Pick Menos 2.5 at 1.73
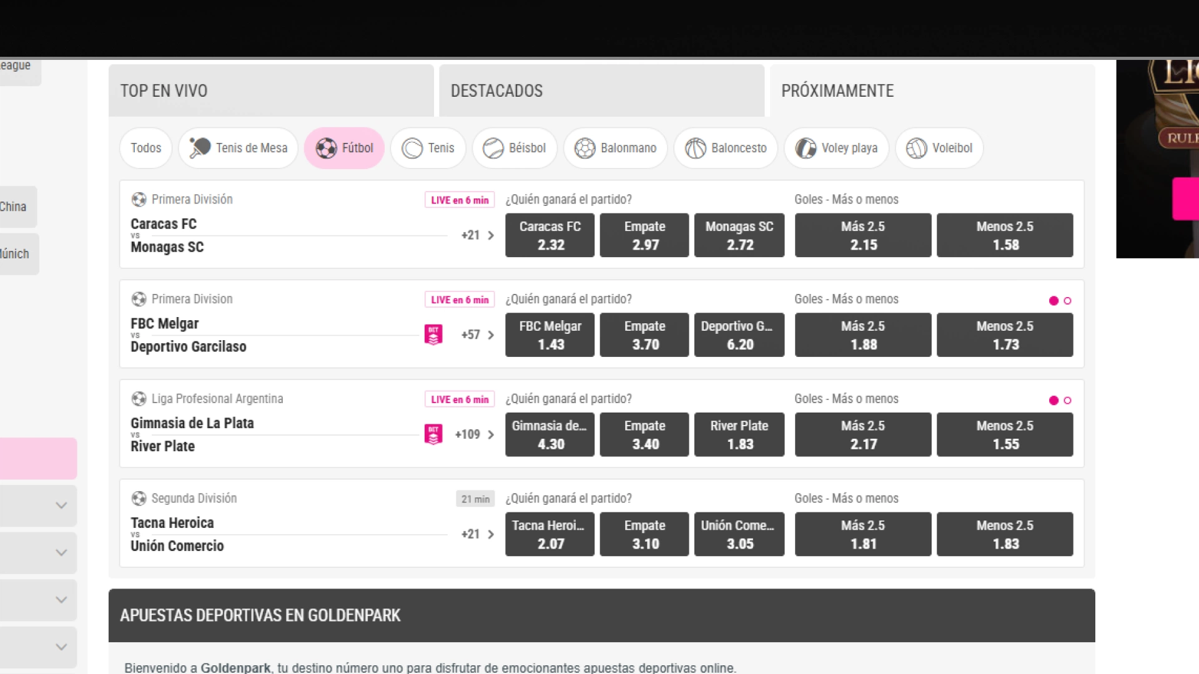Image resolution: width=1199 pixels, height=674 pixels. [1005, 335]
